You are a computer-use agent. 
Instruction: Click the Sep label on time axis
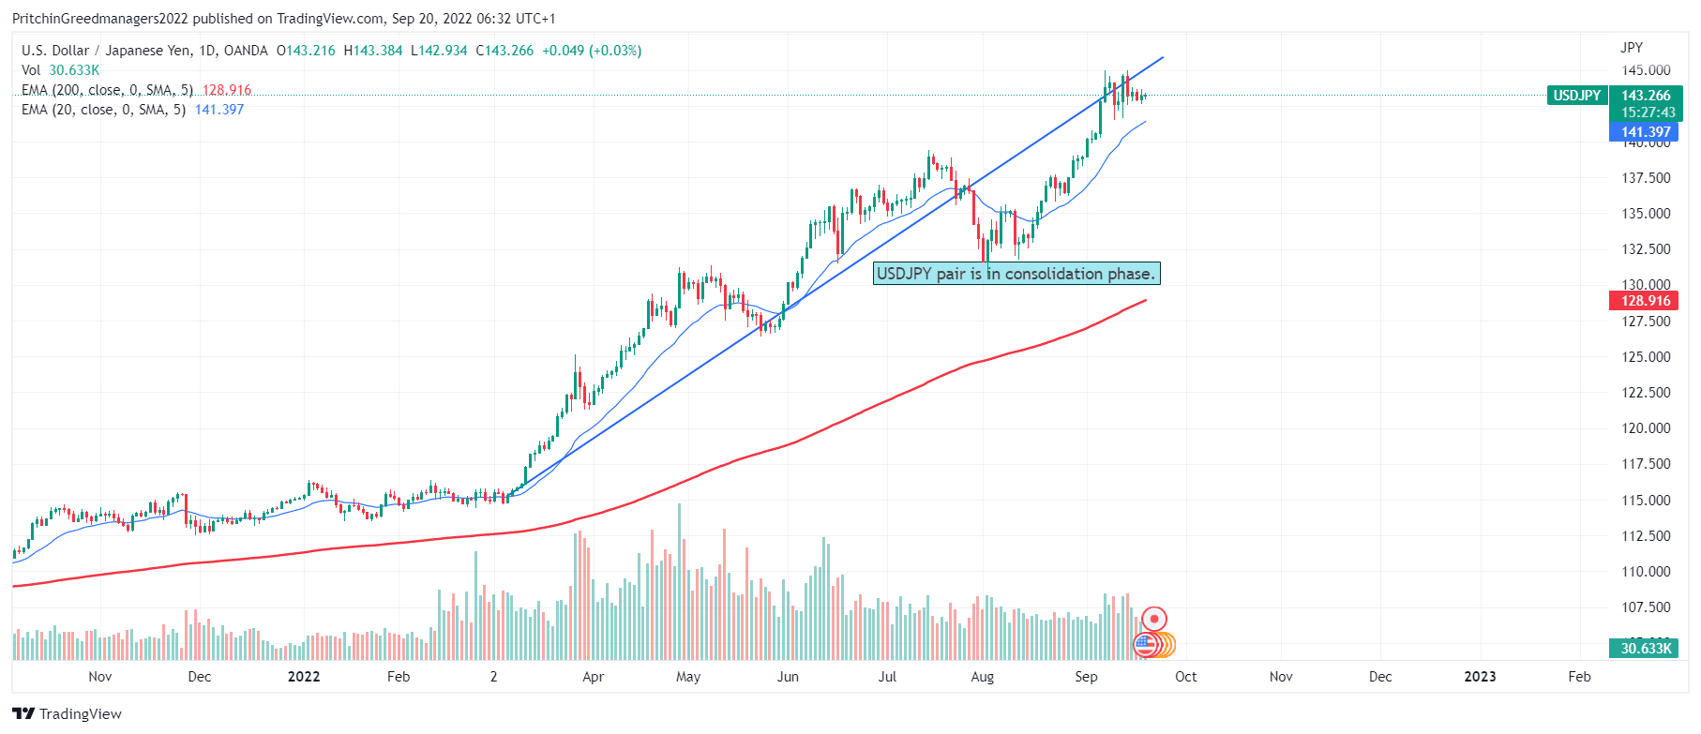tap(1086, 677)
